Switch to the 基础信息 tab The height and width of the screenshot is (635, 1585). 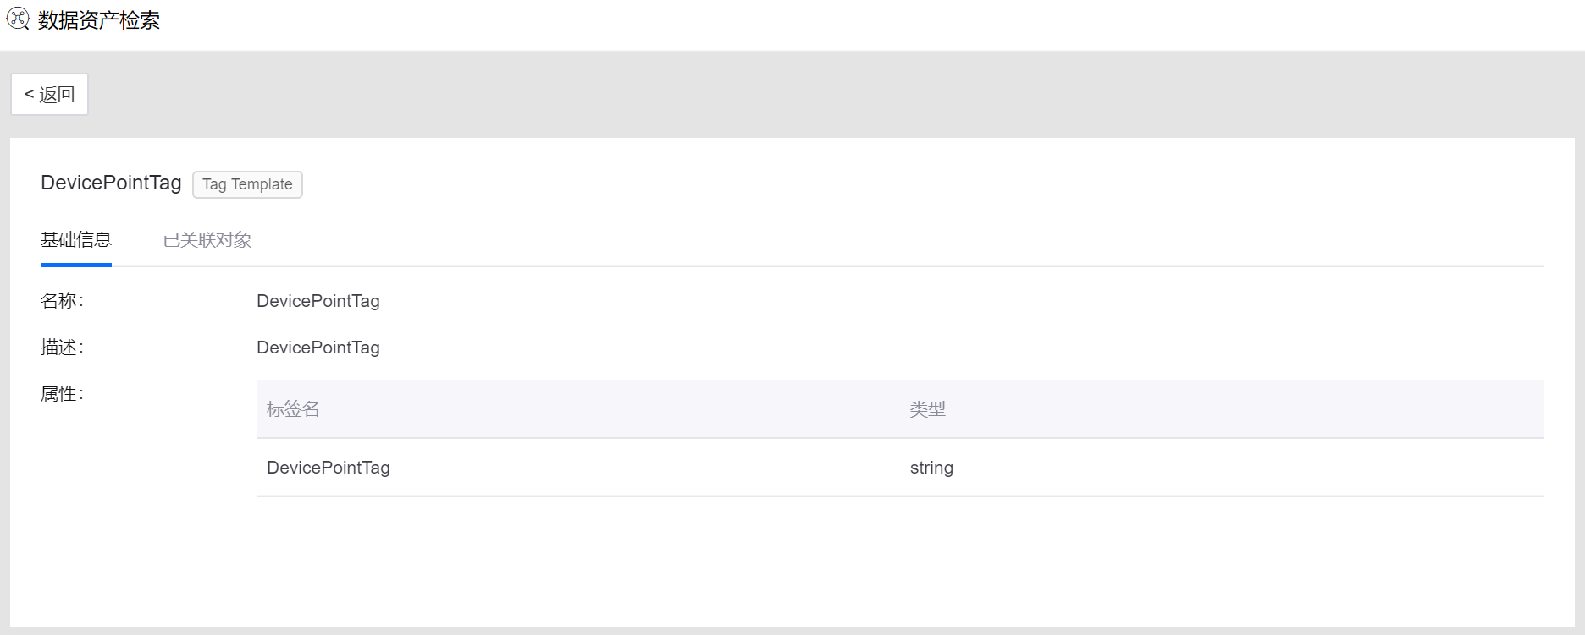click(76, 240)
